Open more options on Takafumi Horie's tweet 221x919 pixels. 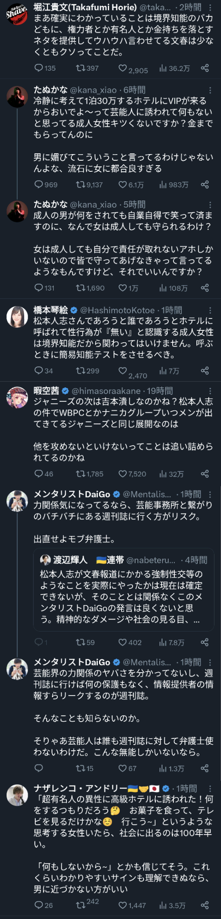(x=210, y=8)
